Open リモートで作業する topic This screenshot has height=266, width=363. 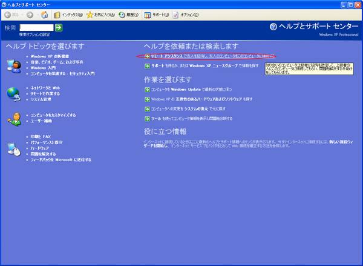(45, 94)
